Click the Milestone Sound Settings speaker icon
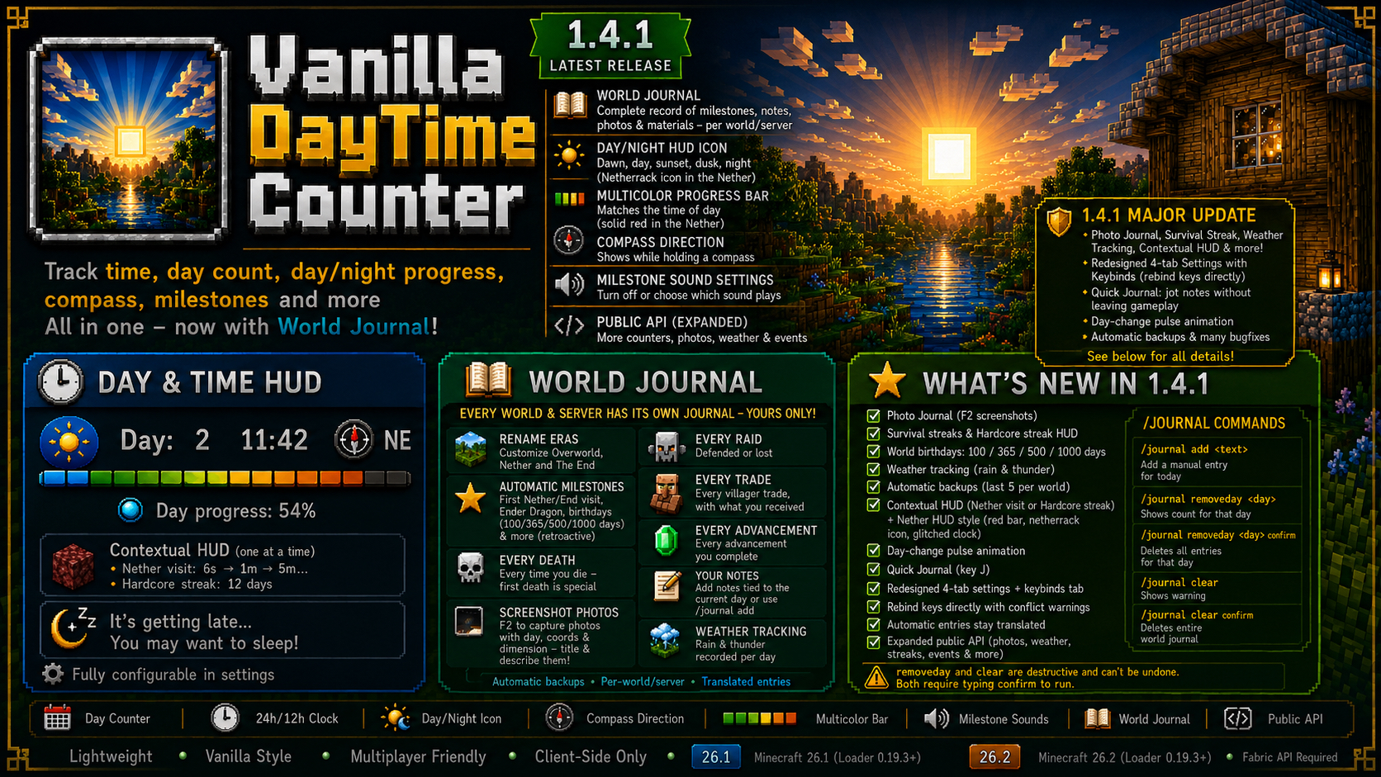 tap(569, 285)
